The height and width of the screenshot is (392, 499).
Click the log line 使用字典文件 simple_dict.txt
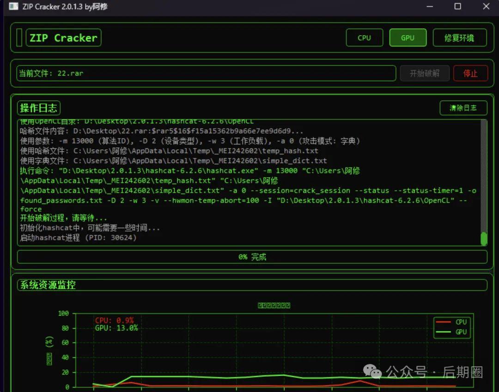[173, 161]
